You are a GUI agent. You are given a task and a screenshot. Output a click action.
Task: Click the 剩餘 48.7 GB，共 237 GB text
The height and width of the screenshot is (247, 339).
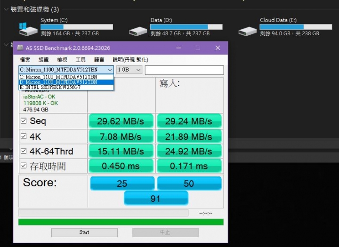pos(180,33)
